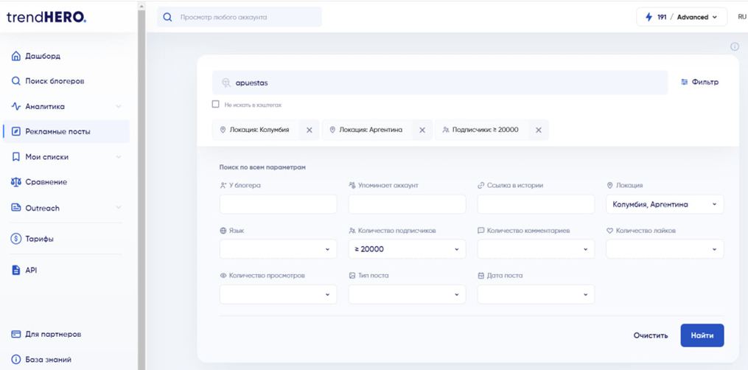
Task: Click the trendHERO logo
Action: coord(46,17)
